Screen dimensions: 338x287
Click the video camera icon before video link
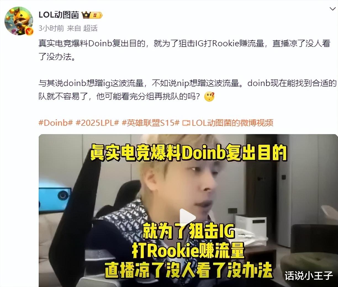pyautogui.click(x=186, y=123)
